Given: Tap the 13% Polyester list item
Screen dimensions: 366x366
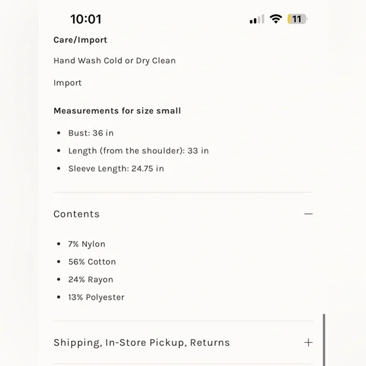Looking at the screenshot, I should pyautogui.click(x=96, y=297).
